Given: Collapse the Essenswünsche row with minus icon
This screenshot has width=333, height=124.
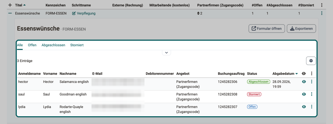Looking at the screenshot, I should coord(10,13).
